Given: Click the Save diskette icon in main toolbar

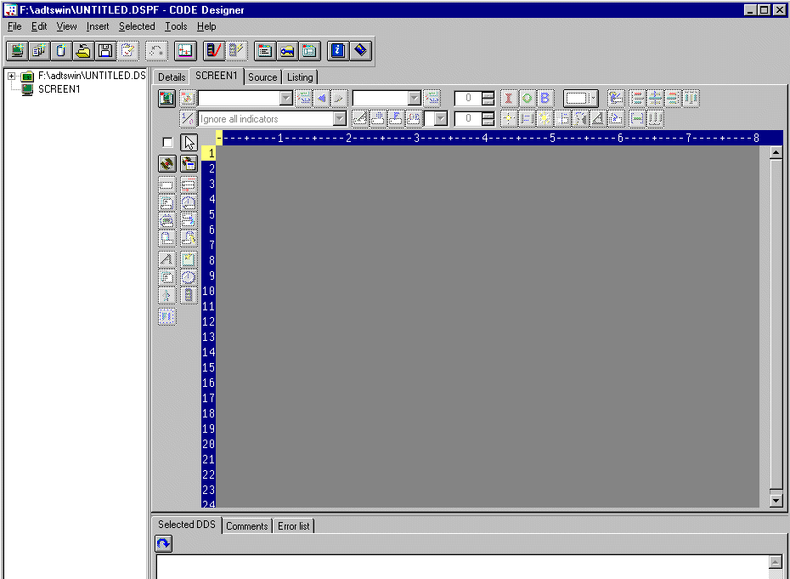Looking at the screenshot, I should (x=104, y=51).
